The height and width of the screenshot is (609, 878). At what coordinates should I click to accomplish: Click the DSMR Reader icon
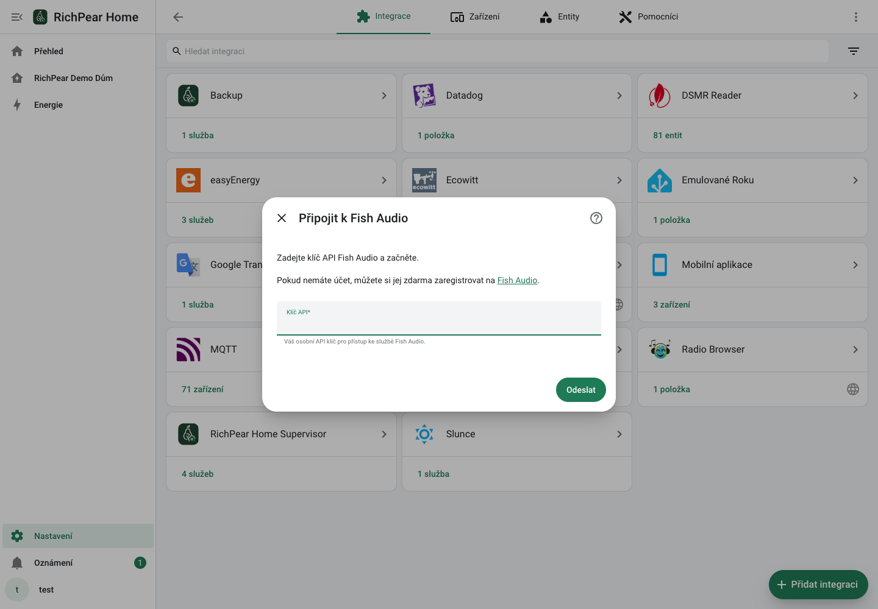660,96
